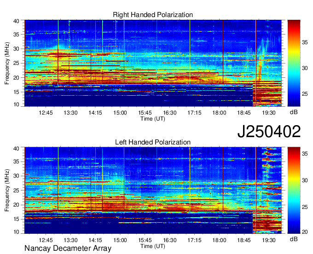Viewport: 313px width, 254px height.
Task: Click the 35 dB mark on upper color bar
Action: tap(305, 42)
